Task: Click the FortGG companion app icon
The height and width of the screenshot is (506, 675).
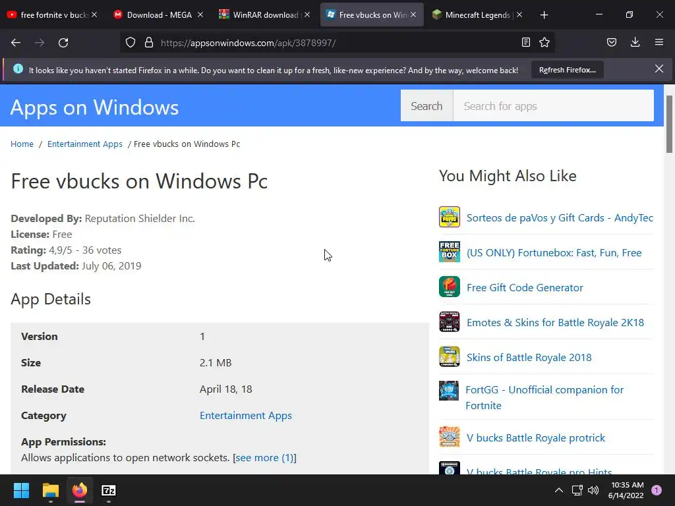Action: (448, 391)
